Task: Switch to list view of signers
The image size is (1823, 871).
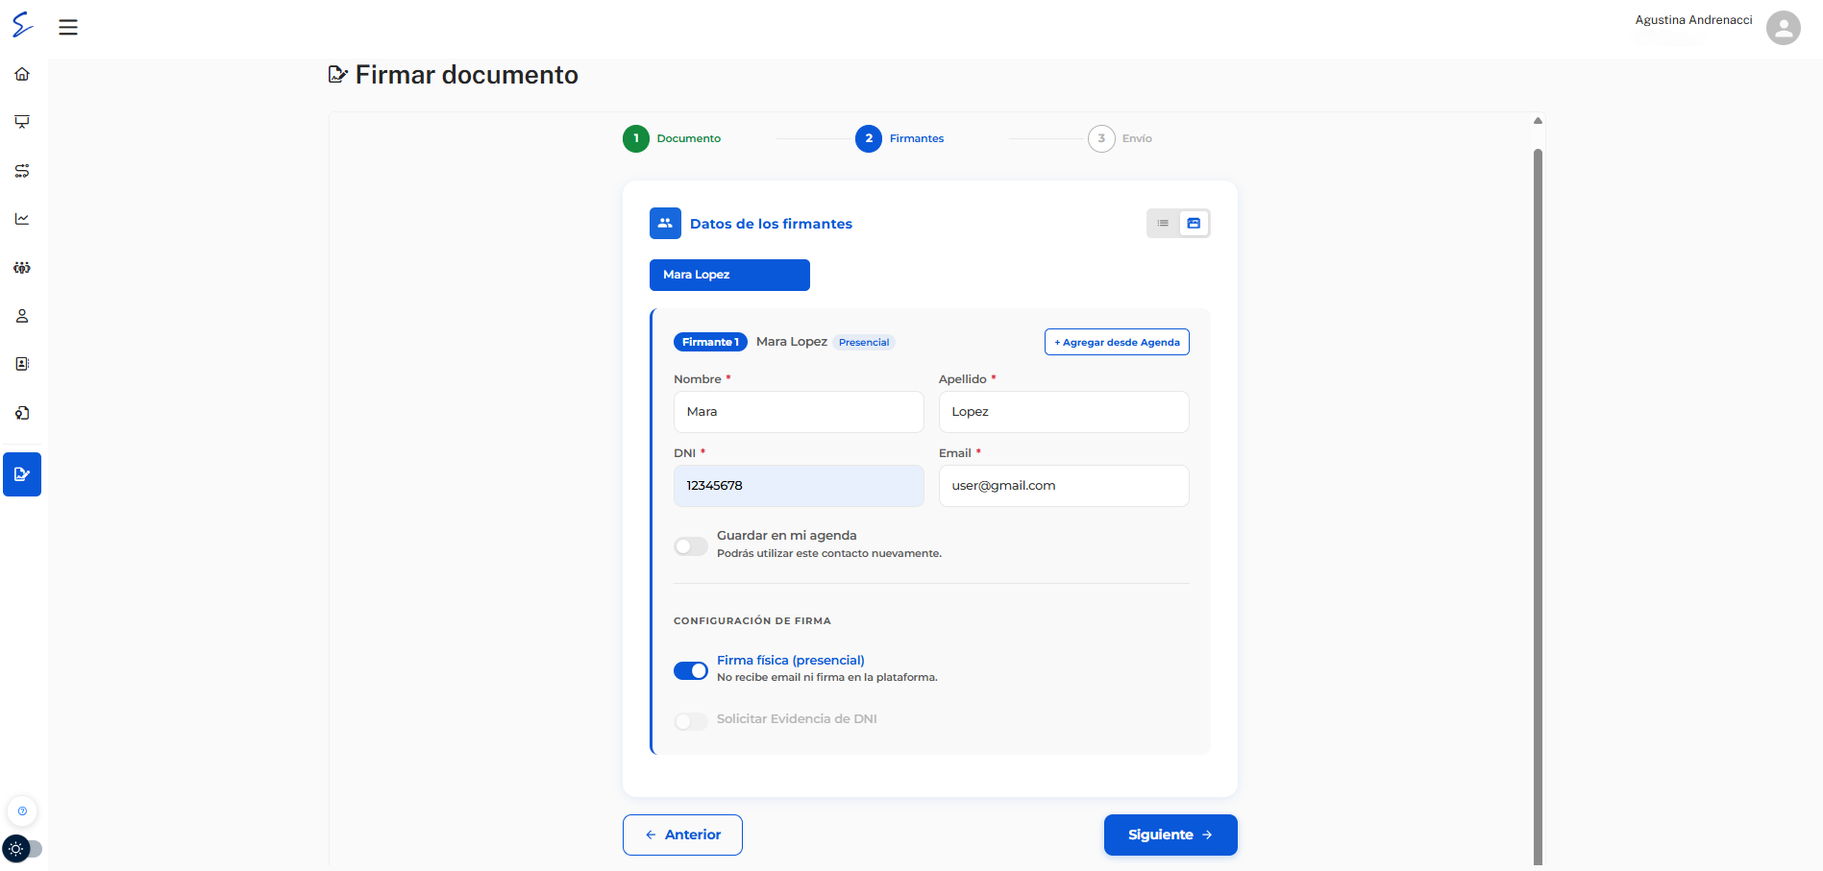Action: pyautogui.click(x=1163, y=224)
